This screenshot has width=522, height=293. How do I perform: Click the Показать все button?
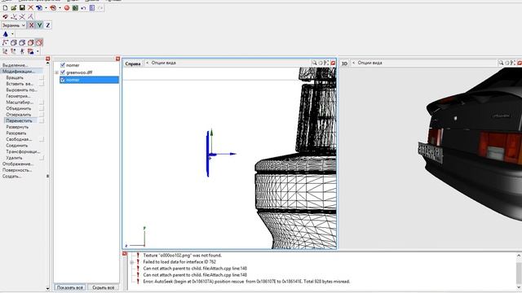[70, 287]
